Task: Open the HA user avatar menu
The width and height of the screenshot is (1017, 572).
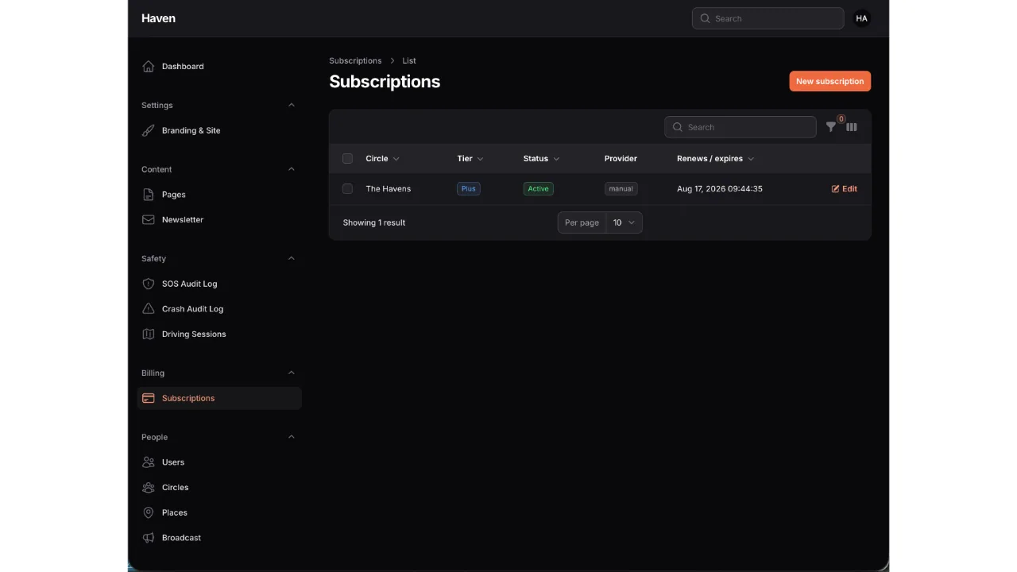Action: pos(861,18)
